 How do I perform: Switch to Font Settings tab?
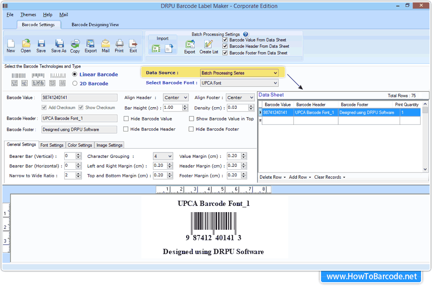tap(52, 145)
